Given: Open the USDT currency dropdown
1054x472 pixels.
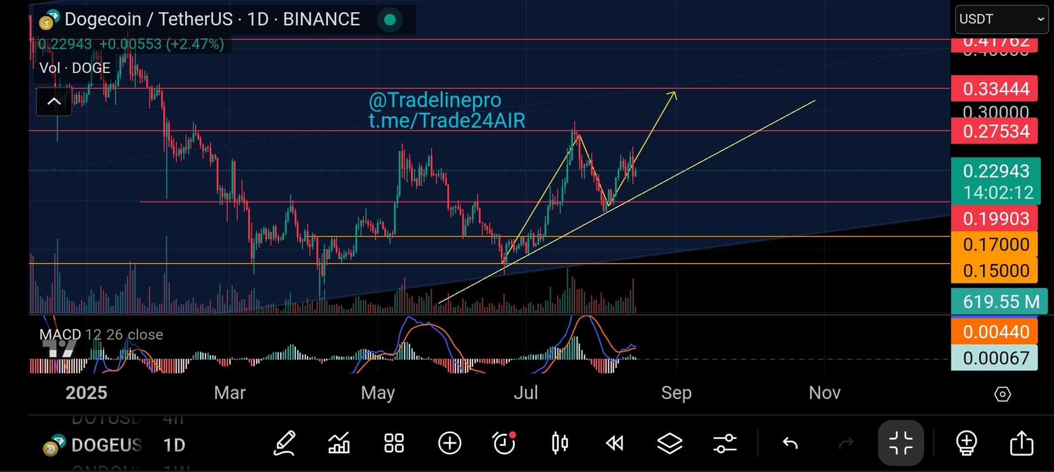Looking at the screenshot, I should [x=1001, y=19].
